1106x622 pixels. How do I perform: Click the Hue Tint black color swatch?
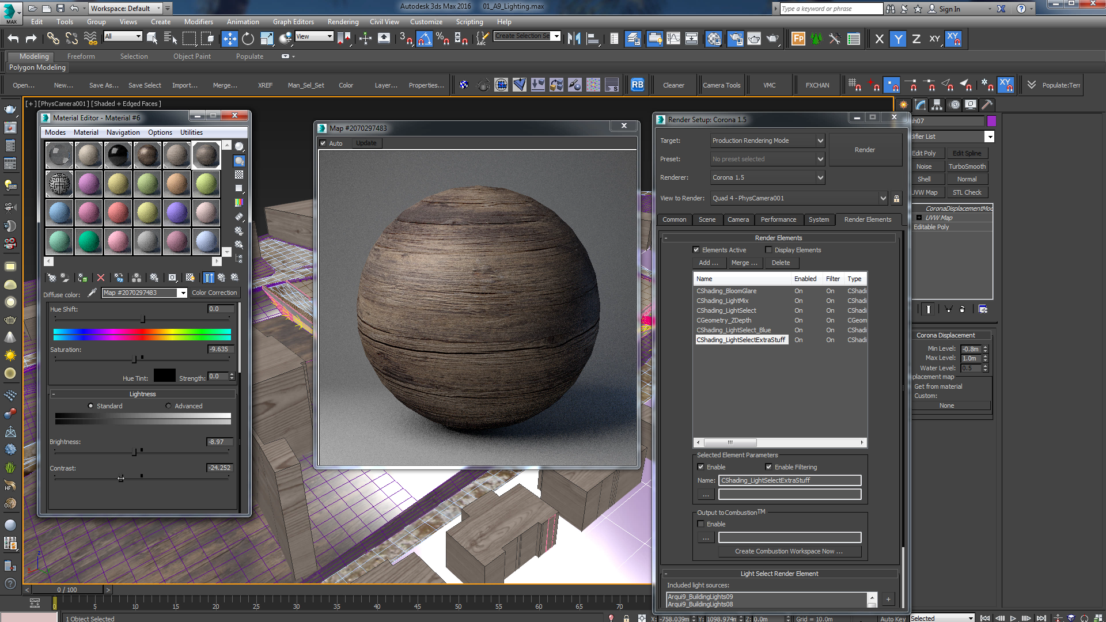(164, 376)
